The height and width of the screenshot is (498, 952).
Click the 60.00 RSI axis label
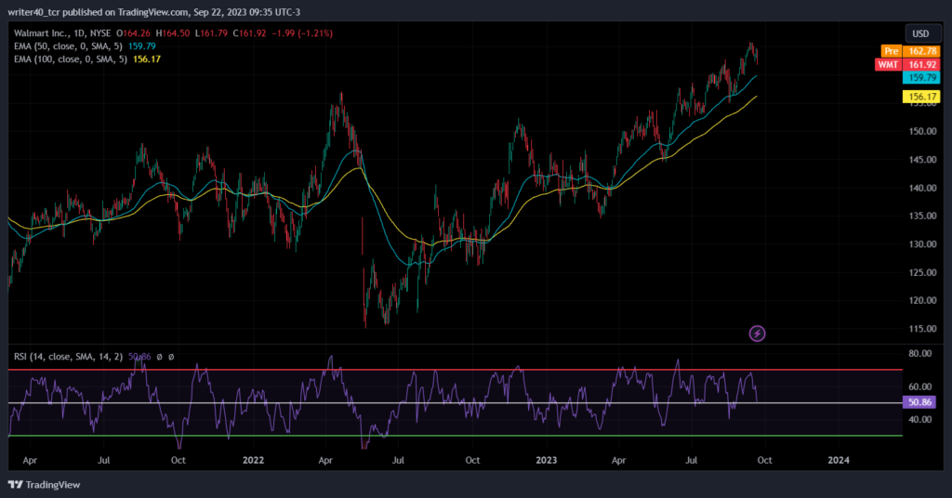tap(919, 387)
